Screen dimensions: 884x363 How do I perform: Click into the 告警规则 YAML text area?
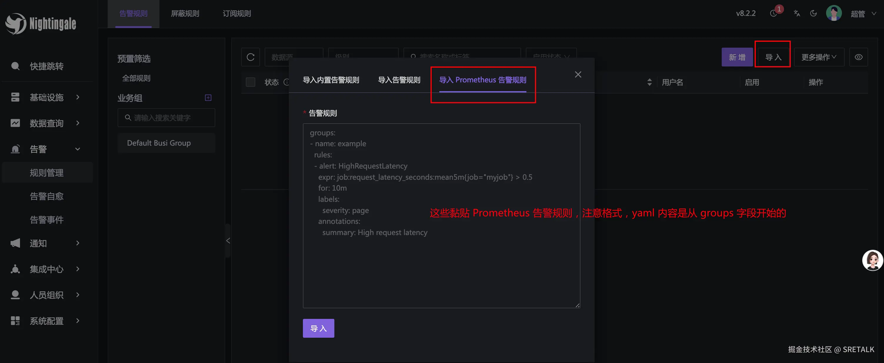coord(441,268)
